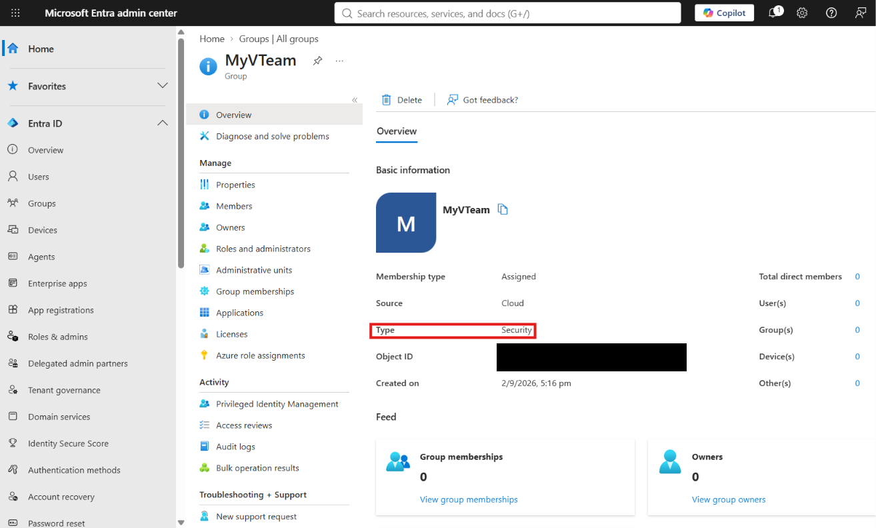Click the Home breadcrumb link
876x528 pixels.
212,39
